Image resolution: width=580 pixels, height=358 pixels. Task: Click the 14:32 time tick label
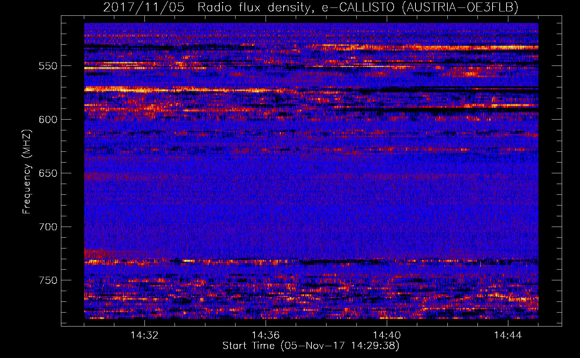coord(144,335)
